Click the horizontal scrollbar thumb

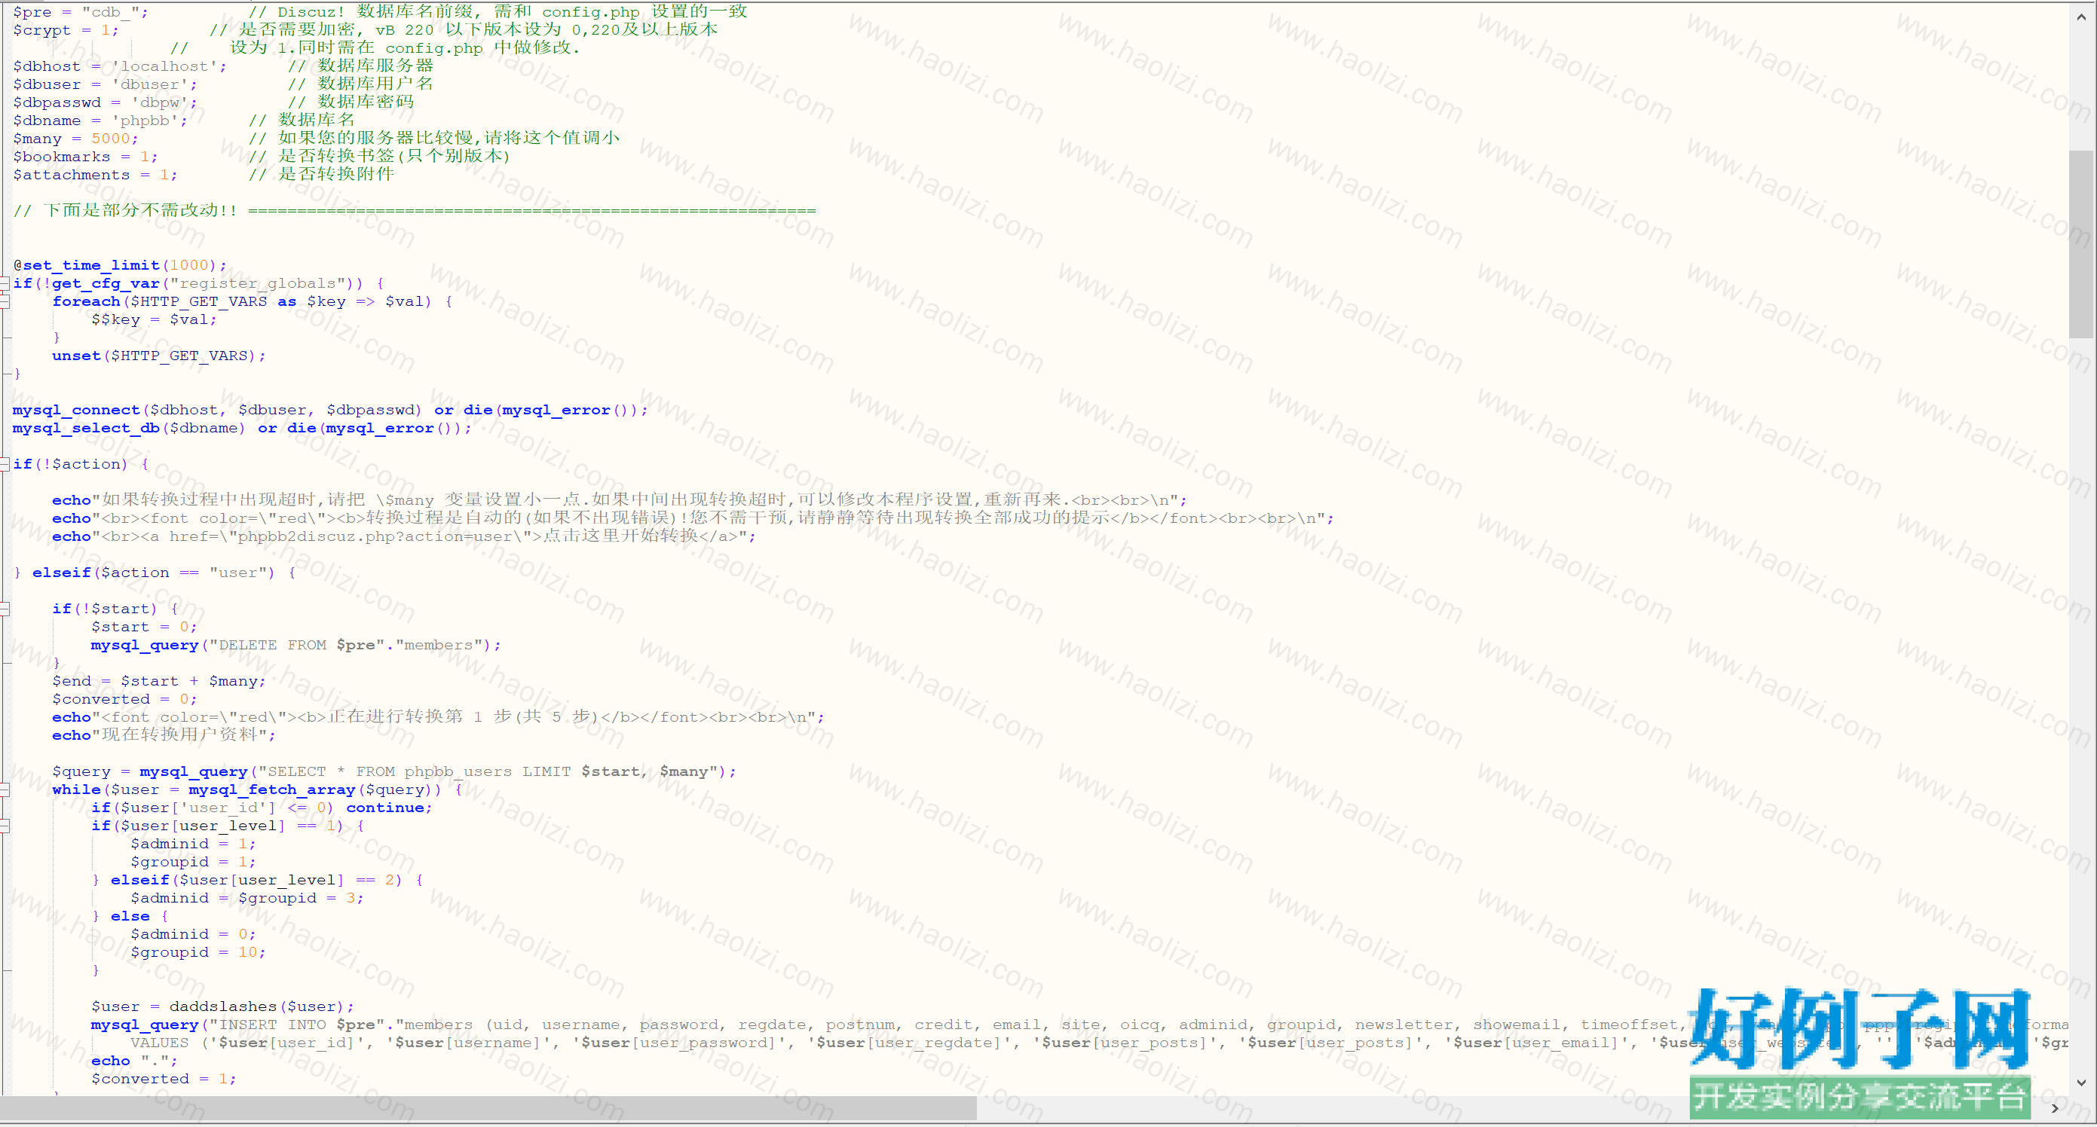(x=488, y=1107)
